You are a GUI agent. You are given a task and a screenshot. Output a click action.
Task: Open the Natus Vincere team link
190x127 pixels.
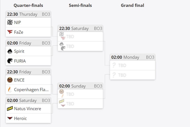(x=28, y=109)
